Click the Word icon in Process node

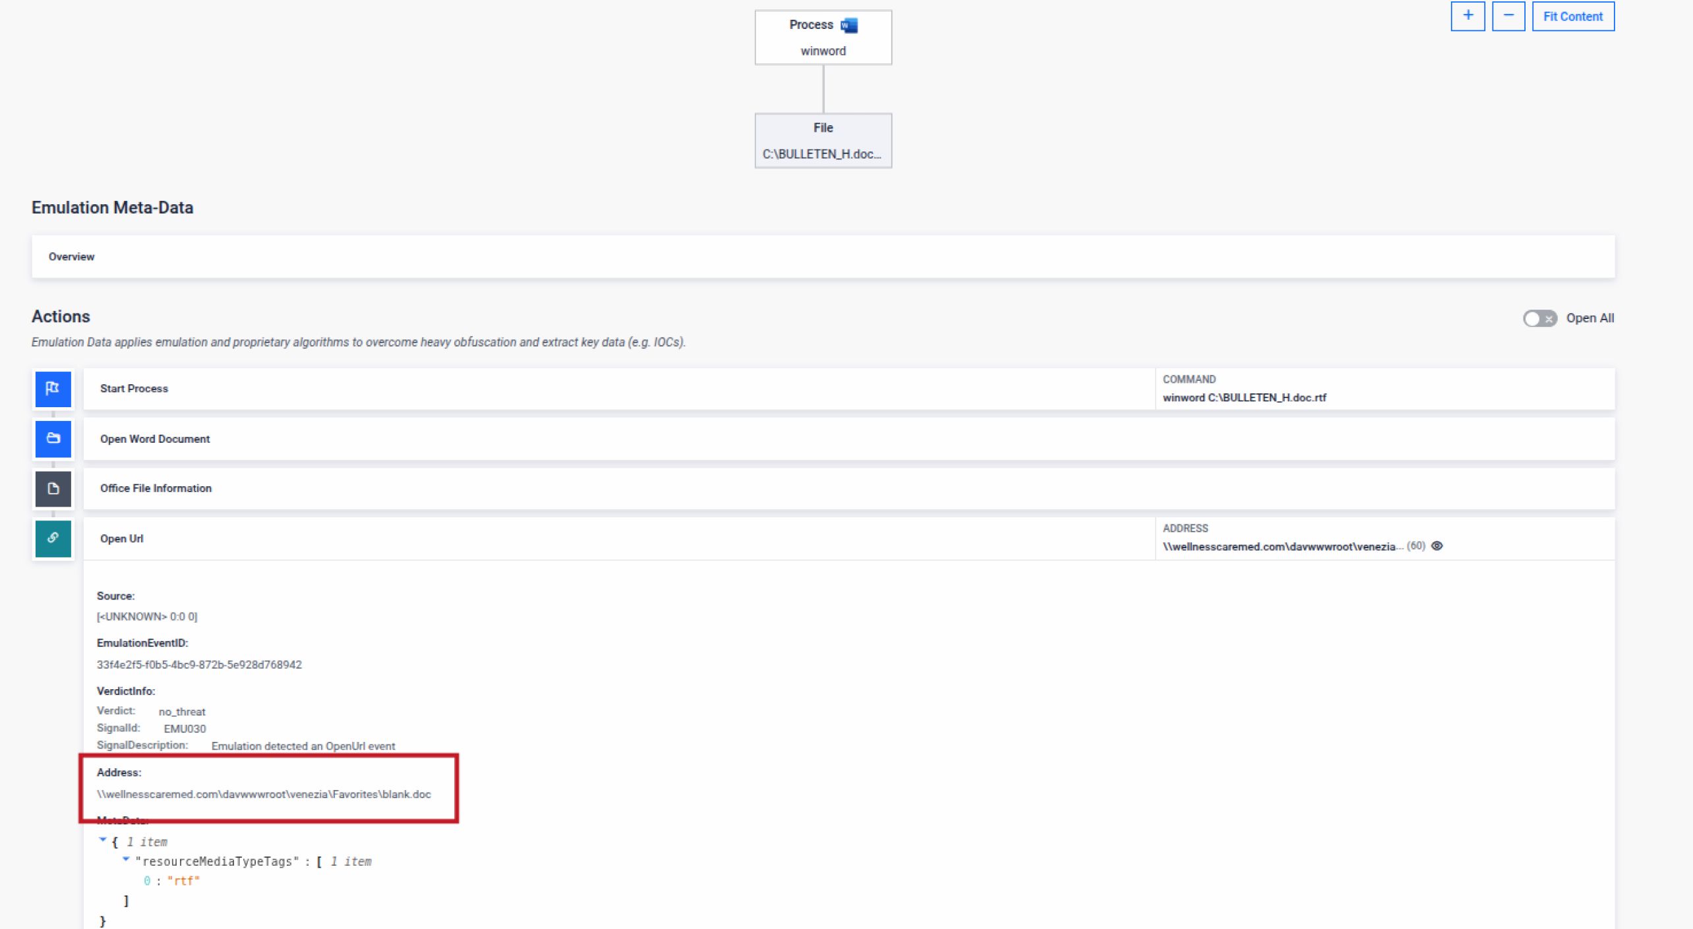click(x=849, y=25)
